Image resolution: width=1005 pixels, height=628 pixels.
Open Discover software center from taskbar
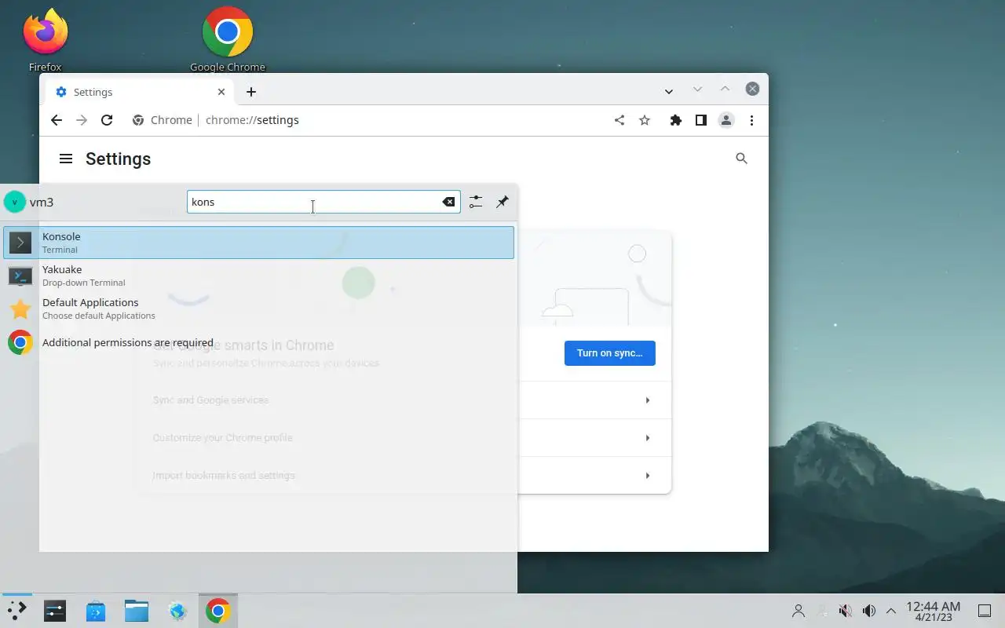coord(96,610)
